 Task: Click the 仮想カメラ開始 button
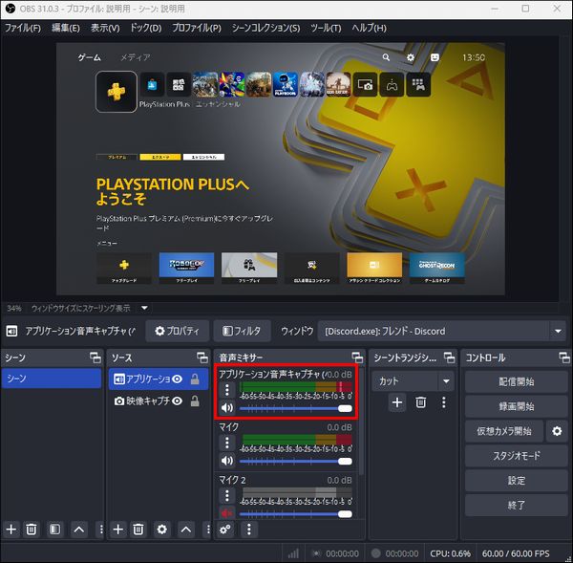(504, 431)
